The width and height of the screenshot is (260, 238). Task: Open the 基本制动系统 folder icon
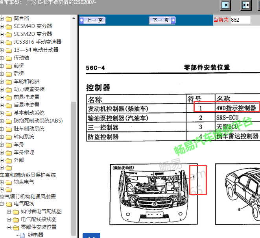9,113
